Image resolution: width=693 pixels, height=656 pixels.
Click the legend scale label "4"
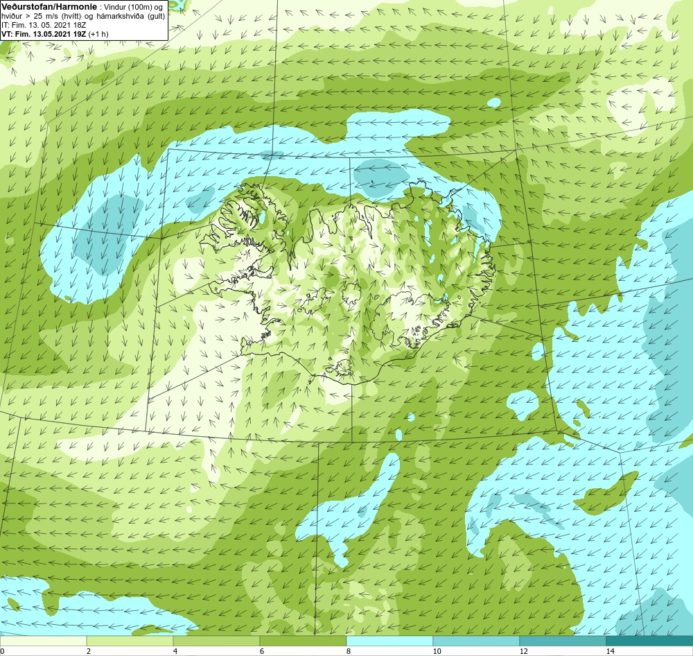[175, 650]
